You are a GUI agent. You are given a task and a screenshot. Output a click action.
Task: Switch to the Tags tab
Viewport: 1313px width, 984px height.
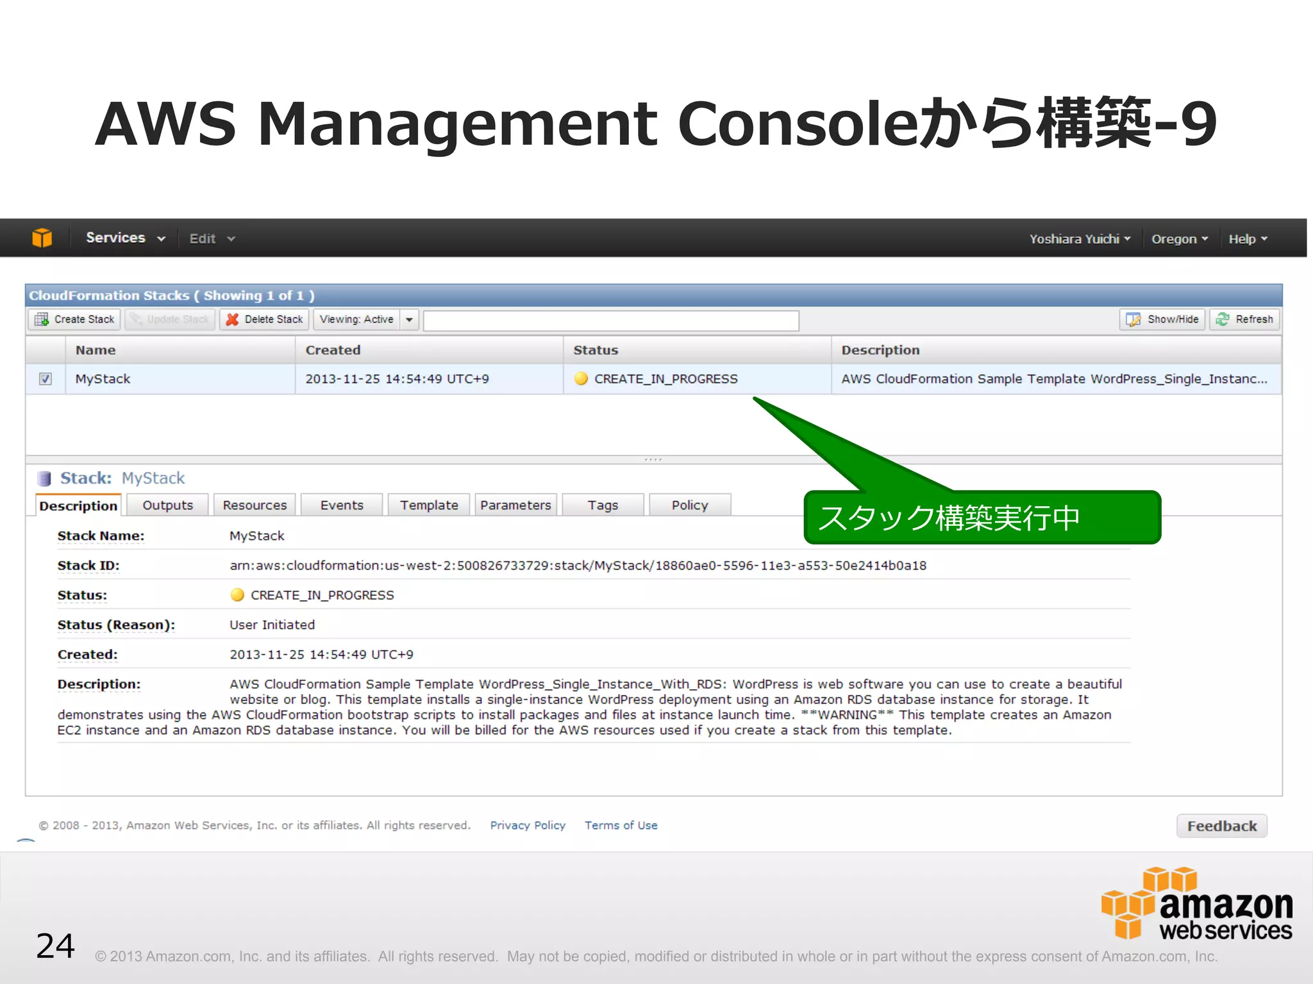coord(603,505)
